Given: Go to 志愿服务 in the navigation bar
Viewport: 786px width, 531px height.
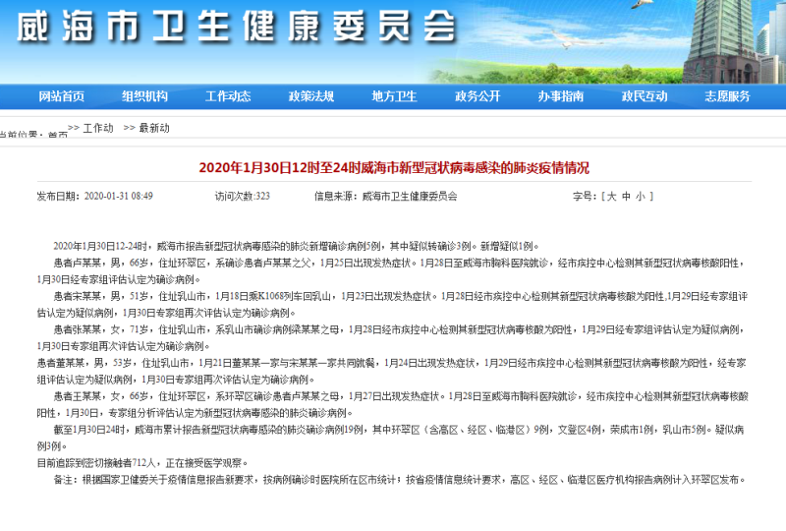Looking at the screenshot, I should (727, 96).
